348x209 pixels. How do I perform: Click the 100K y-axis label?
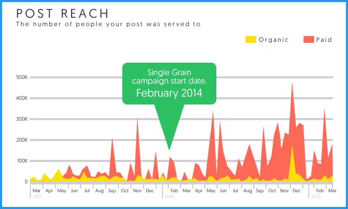click(22, 161)
